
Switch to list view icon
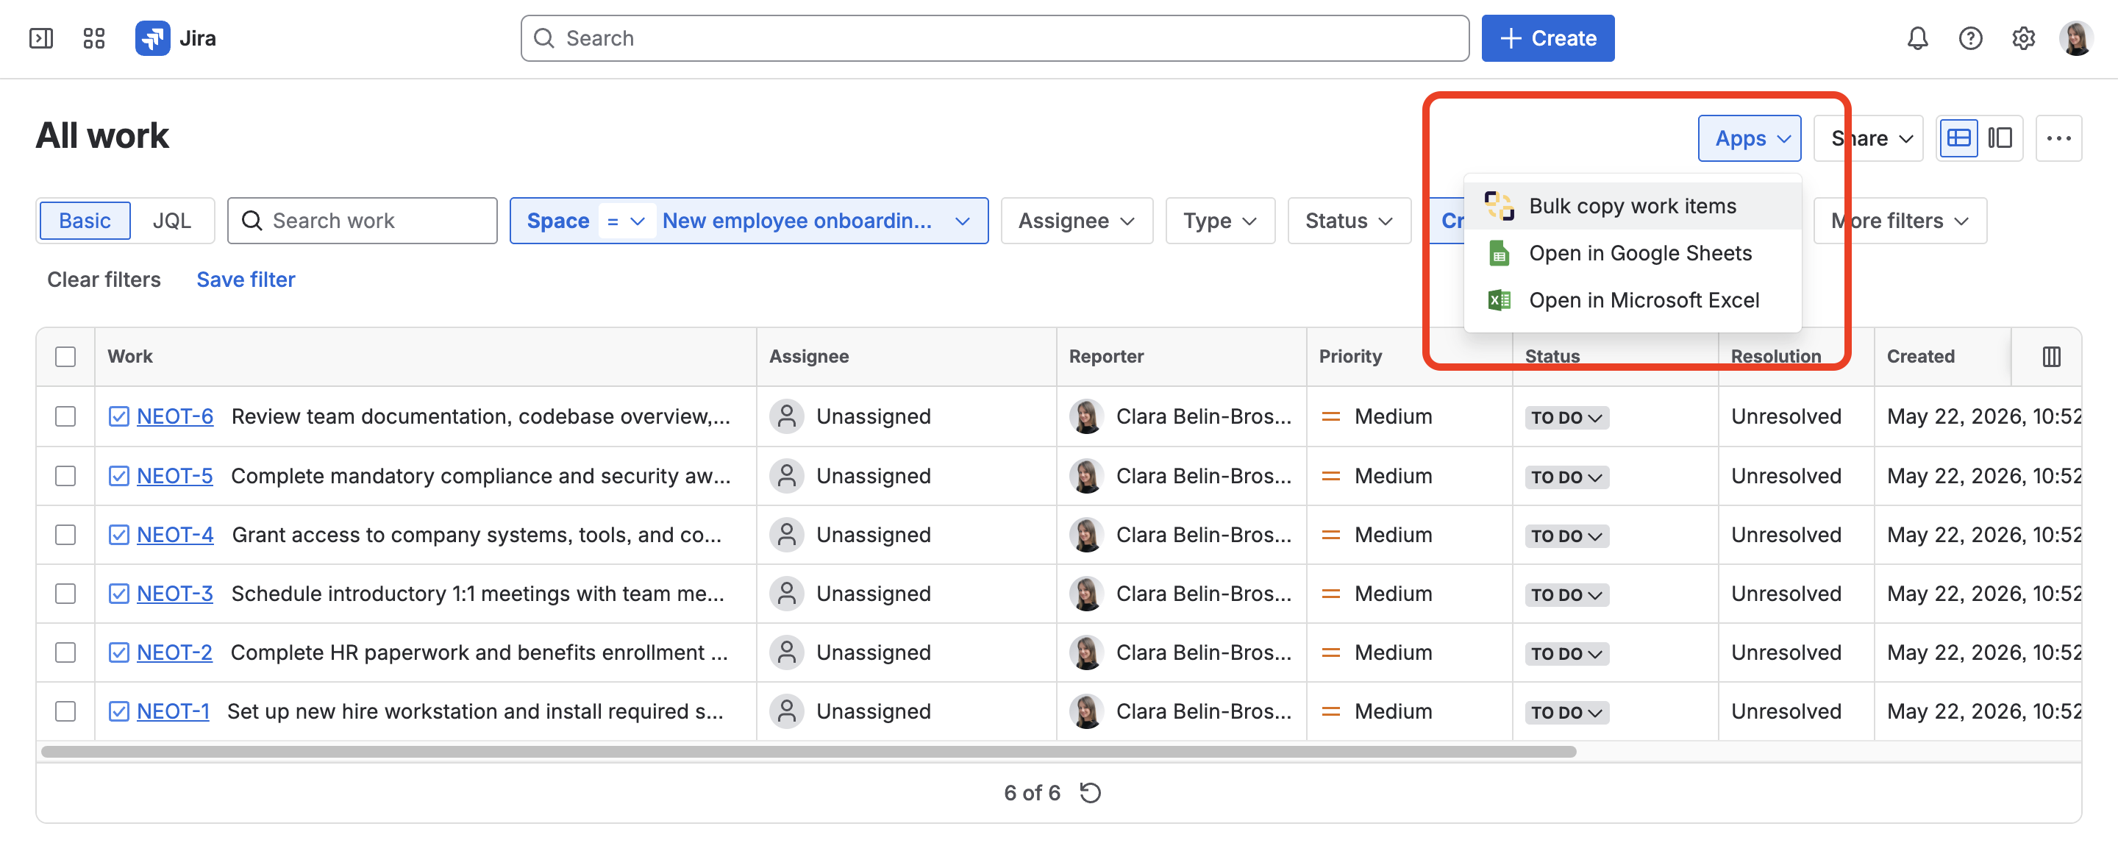click(1958, 138)
